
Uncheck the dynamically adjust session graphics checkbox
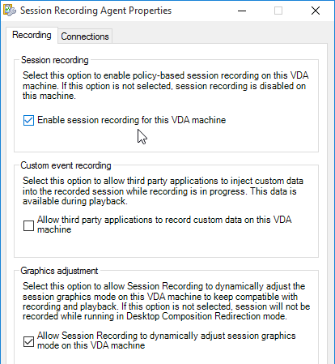28,341
